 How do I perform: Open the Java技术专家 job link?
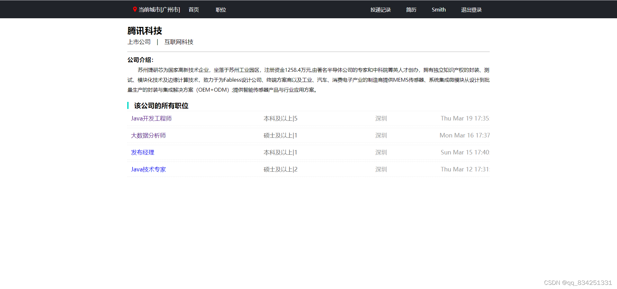click(148, 169)
